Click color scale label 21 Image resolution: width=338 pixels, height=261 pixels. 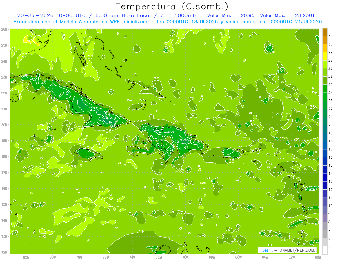(x=331, y=117)
